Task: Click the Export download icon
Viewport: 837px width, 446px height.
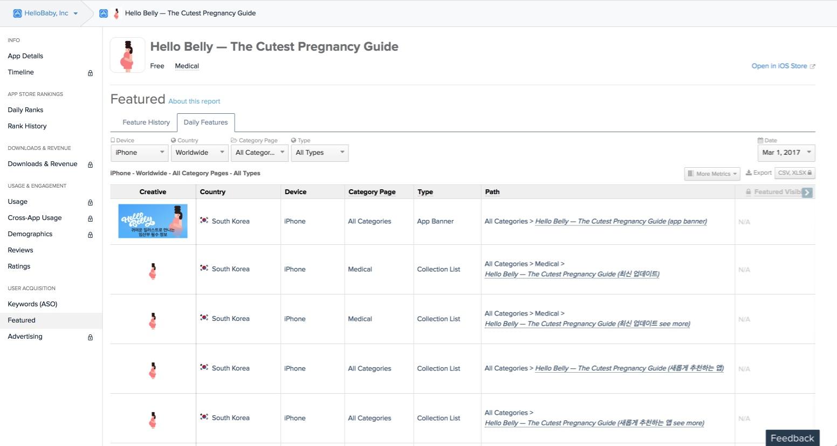Action: click(749, 173)
